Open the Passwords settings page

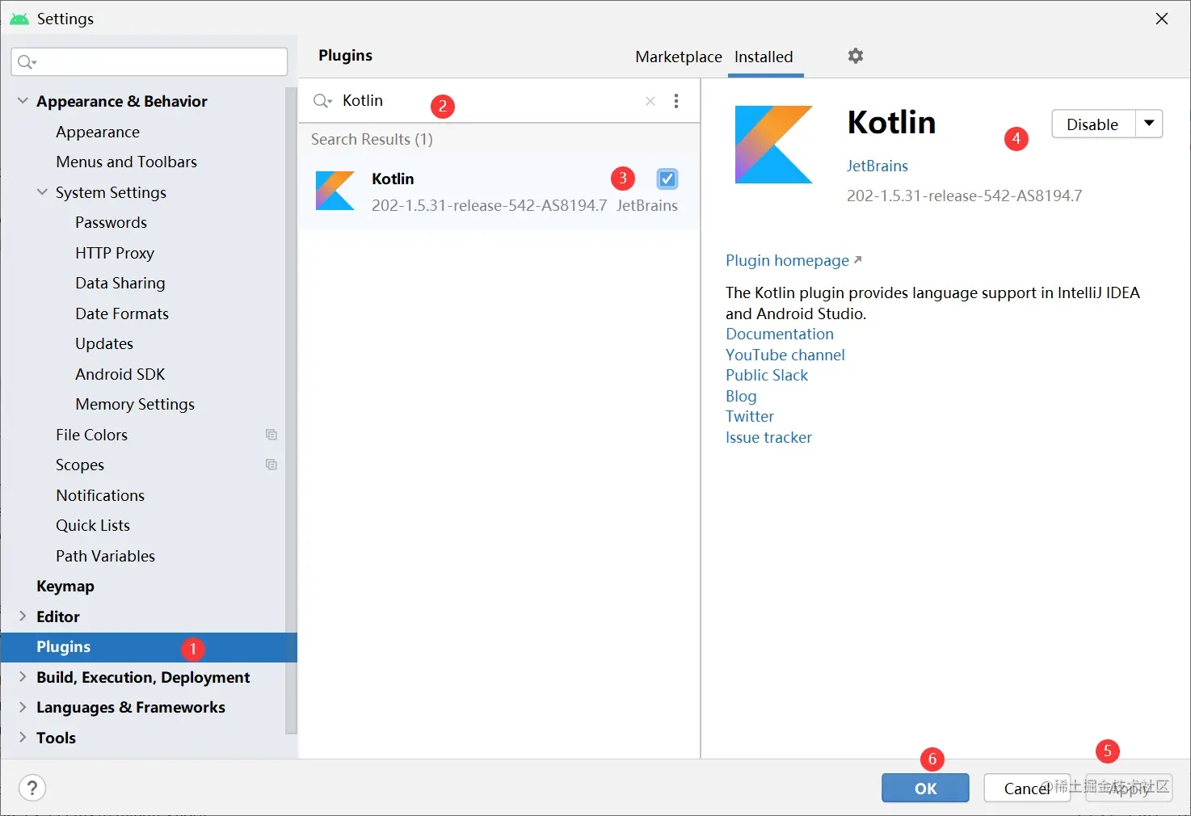point(112,222)
